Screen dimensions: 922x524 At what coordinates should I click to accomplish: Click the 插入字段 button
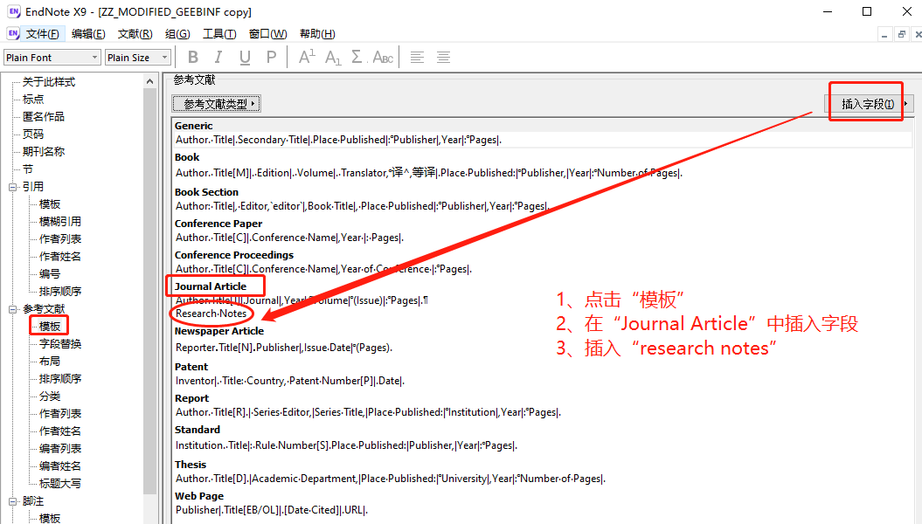(865, 101)
